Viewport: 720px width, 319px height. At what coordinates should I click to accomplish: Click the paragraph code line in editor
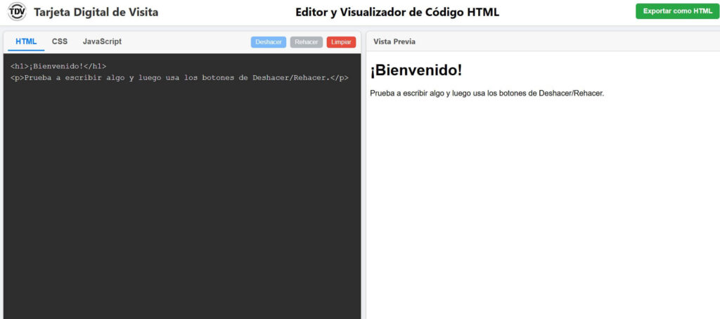pos(179,78)
